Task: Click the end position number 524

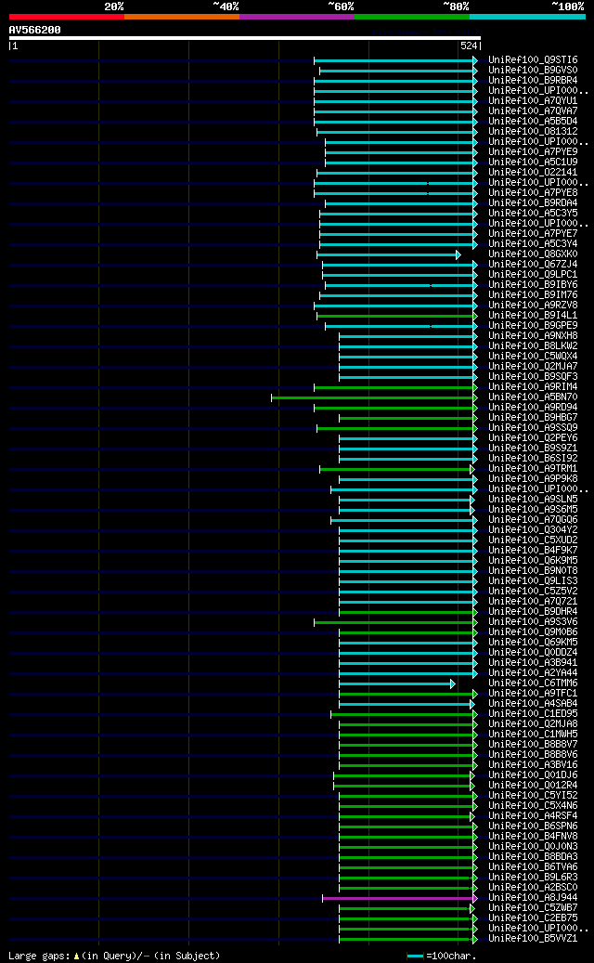Action: [468, 46]
